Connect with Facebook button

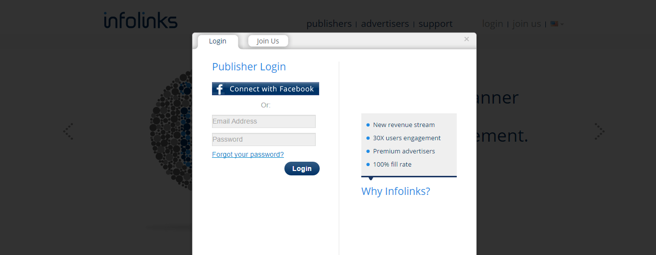265,88
